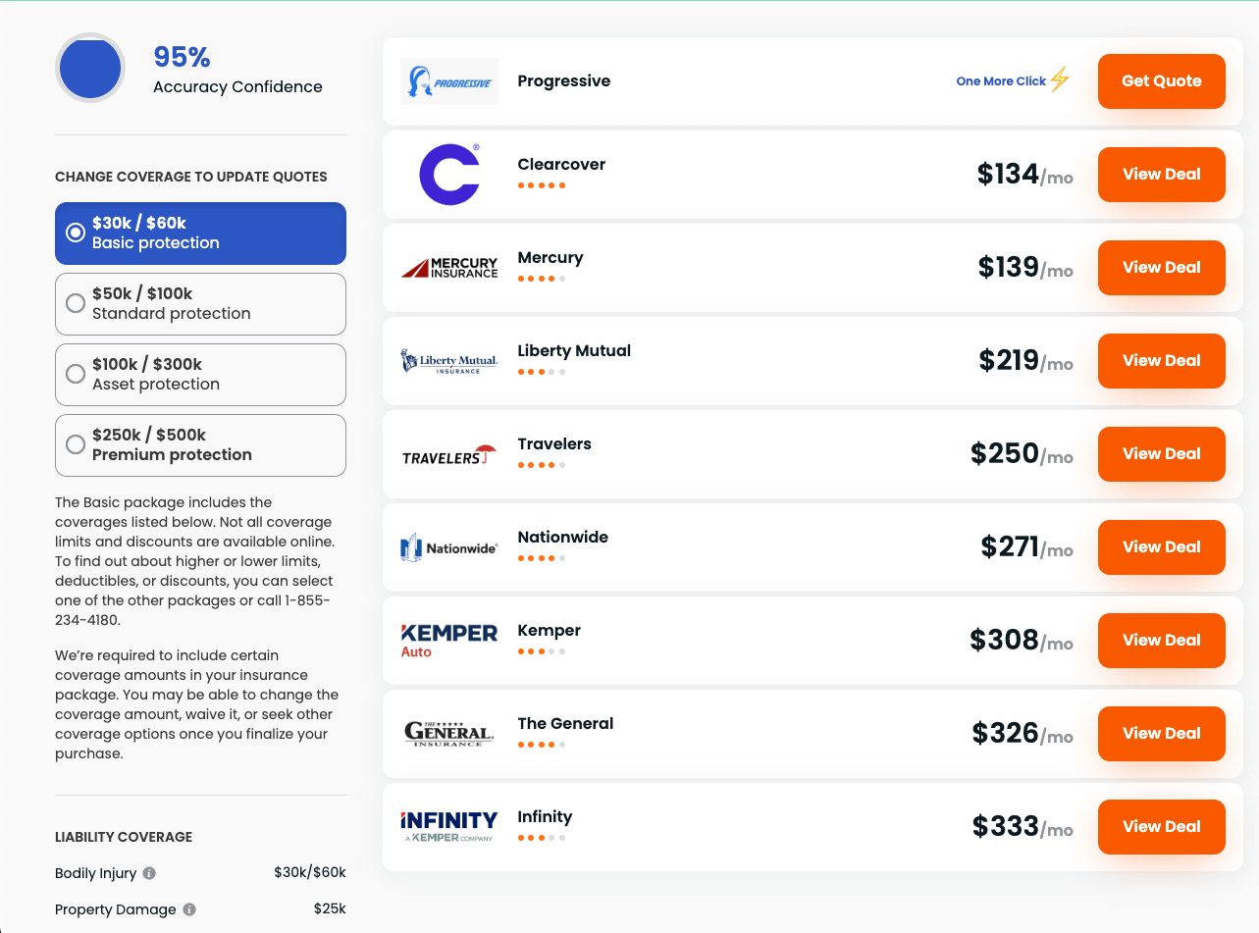Select the $30k/$60k Basic protection option
This screenshot has width=1259, height=933.
pos(75,233)
